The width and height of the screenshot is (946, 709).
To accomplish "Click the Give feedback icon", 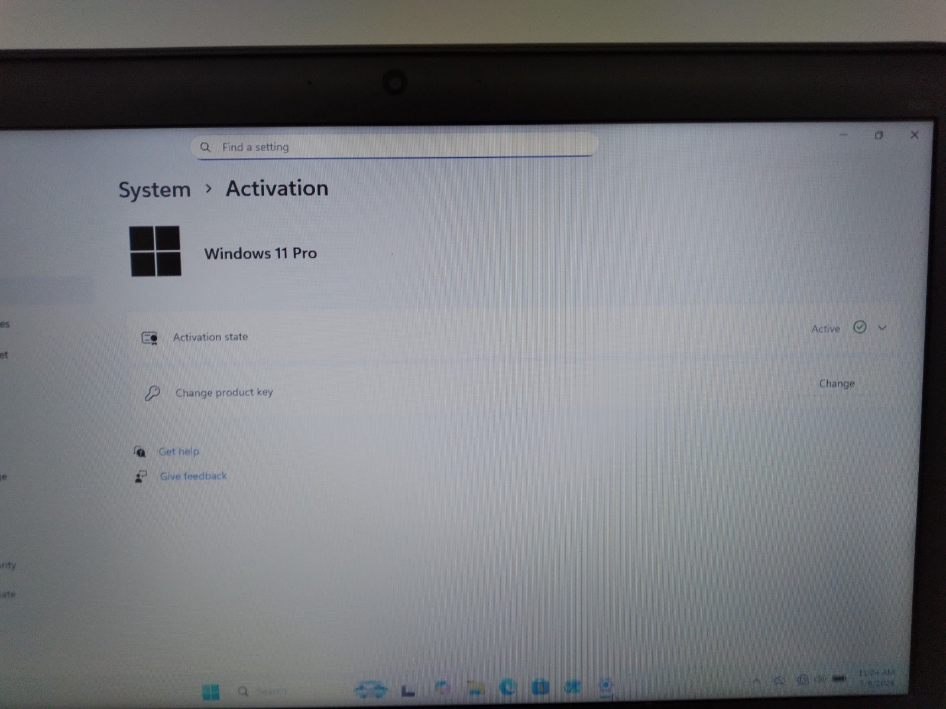I will 141,476.
